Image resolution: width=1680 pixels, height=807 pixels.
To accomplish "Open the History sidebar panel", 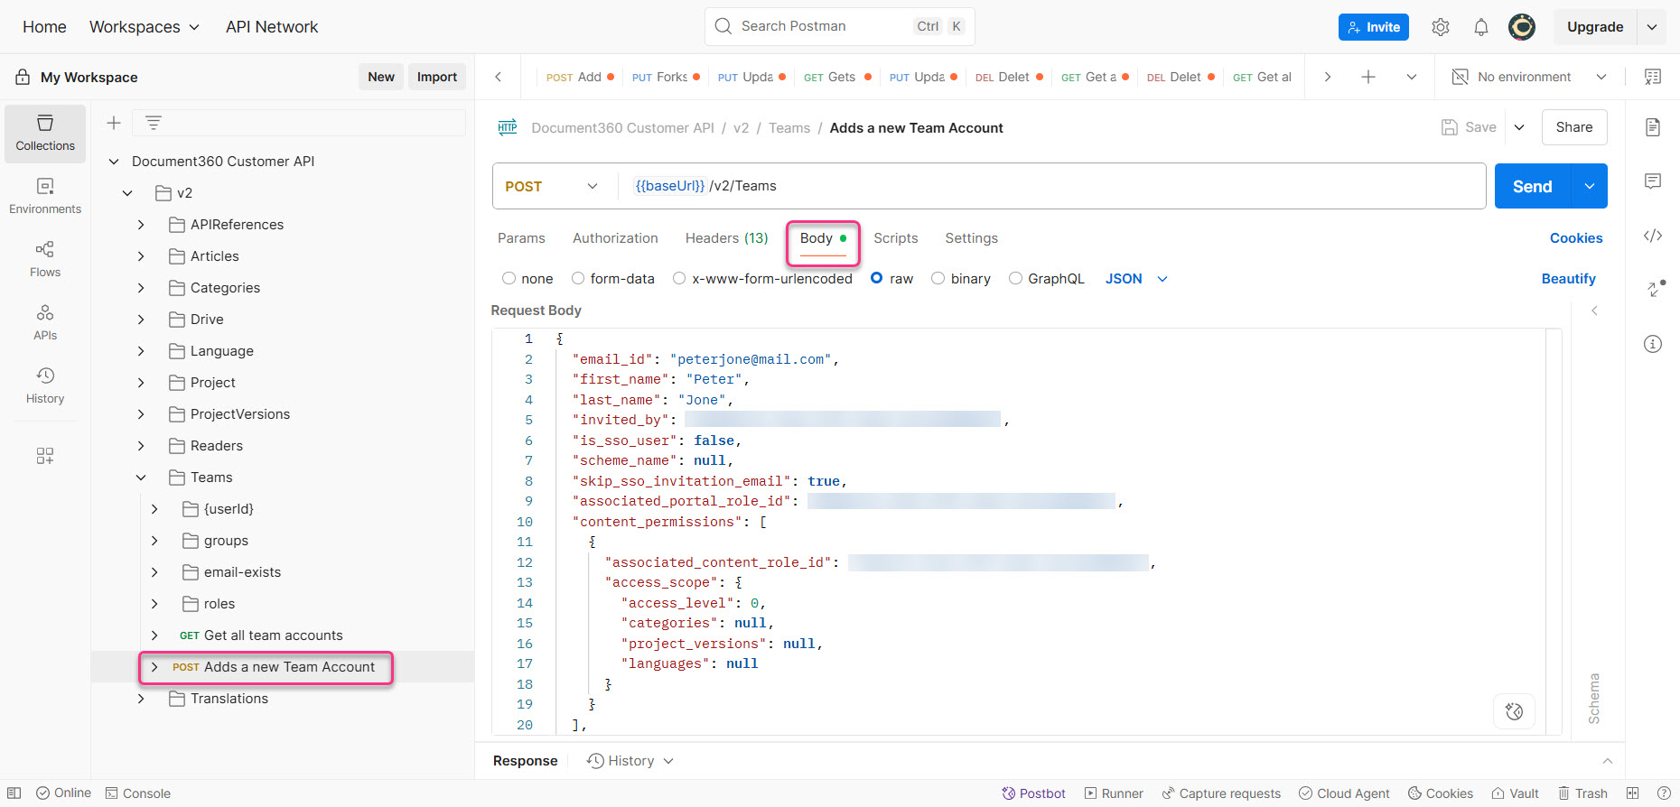I will [x=45, y=385].
